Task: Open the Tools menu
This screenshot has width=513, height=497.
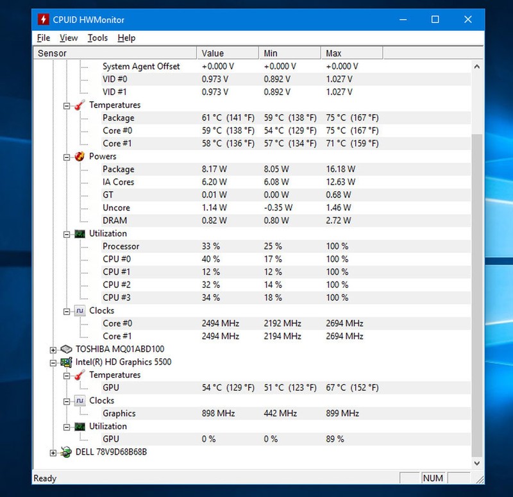Action: pos(97,38)
